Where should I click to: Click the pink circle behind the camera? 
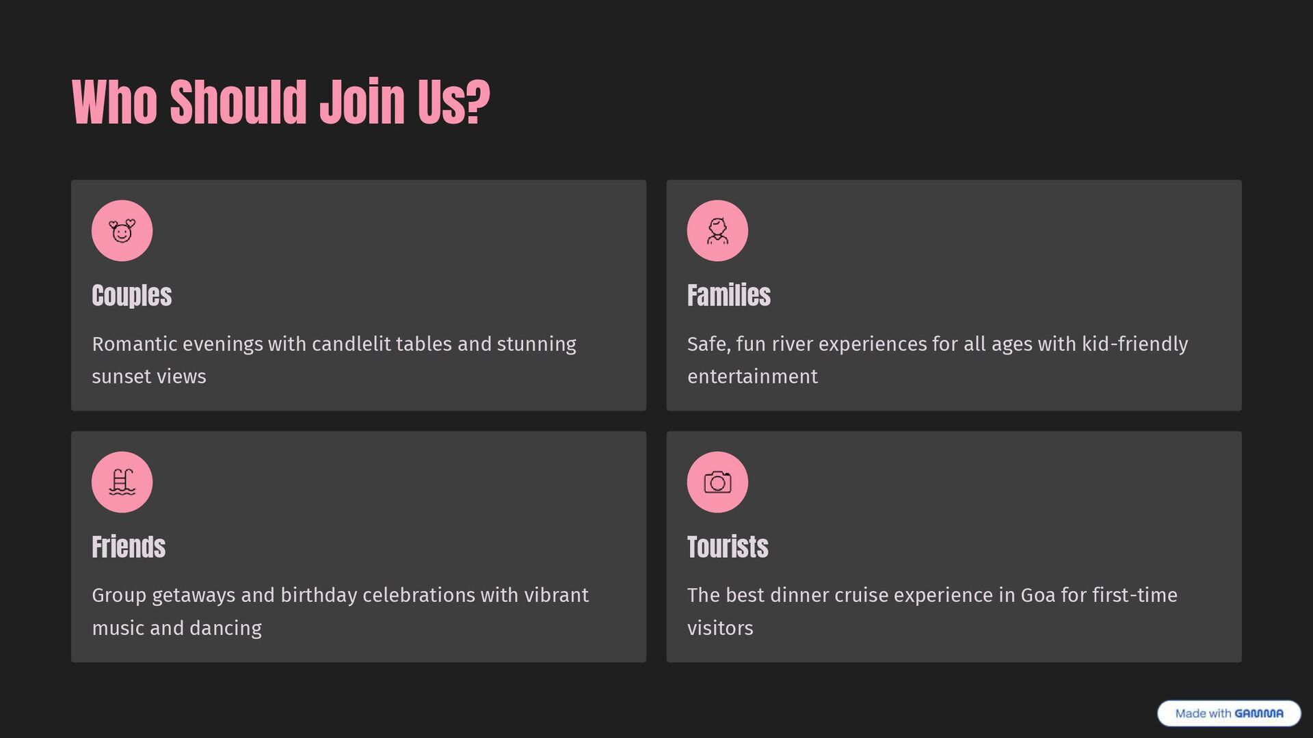717,482
